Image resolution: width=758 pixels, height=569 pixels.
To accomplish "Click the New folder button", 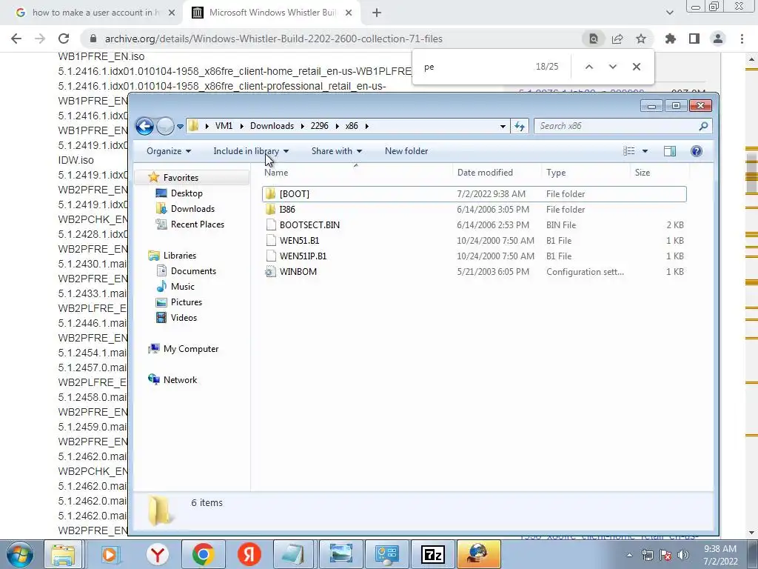I will click(406, 151).
